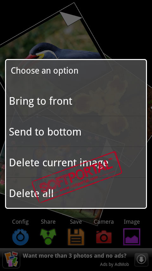Tap the Camera label text
Viewport: 152px width, 271px height.
click(104, 222)
